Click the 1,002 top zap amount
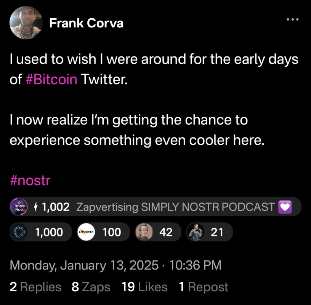The width and height of the screenshot is (311, 305). coord(56,207)
